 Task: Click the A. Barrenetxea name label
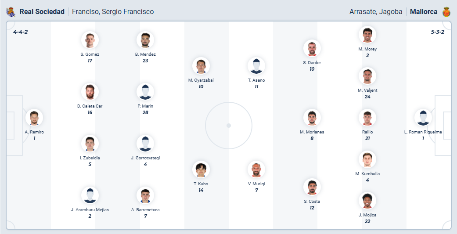pos(145,209)
